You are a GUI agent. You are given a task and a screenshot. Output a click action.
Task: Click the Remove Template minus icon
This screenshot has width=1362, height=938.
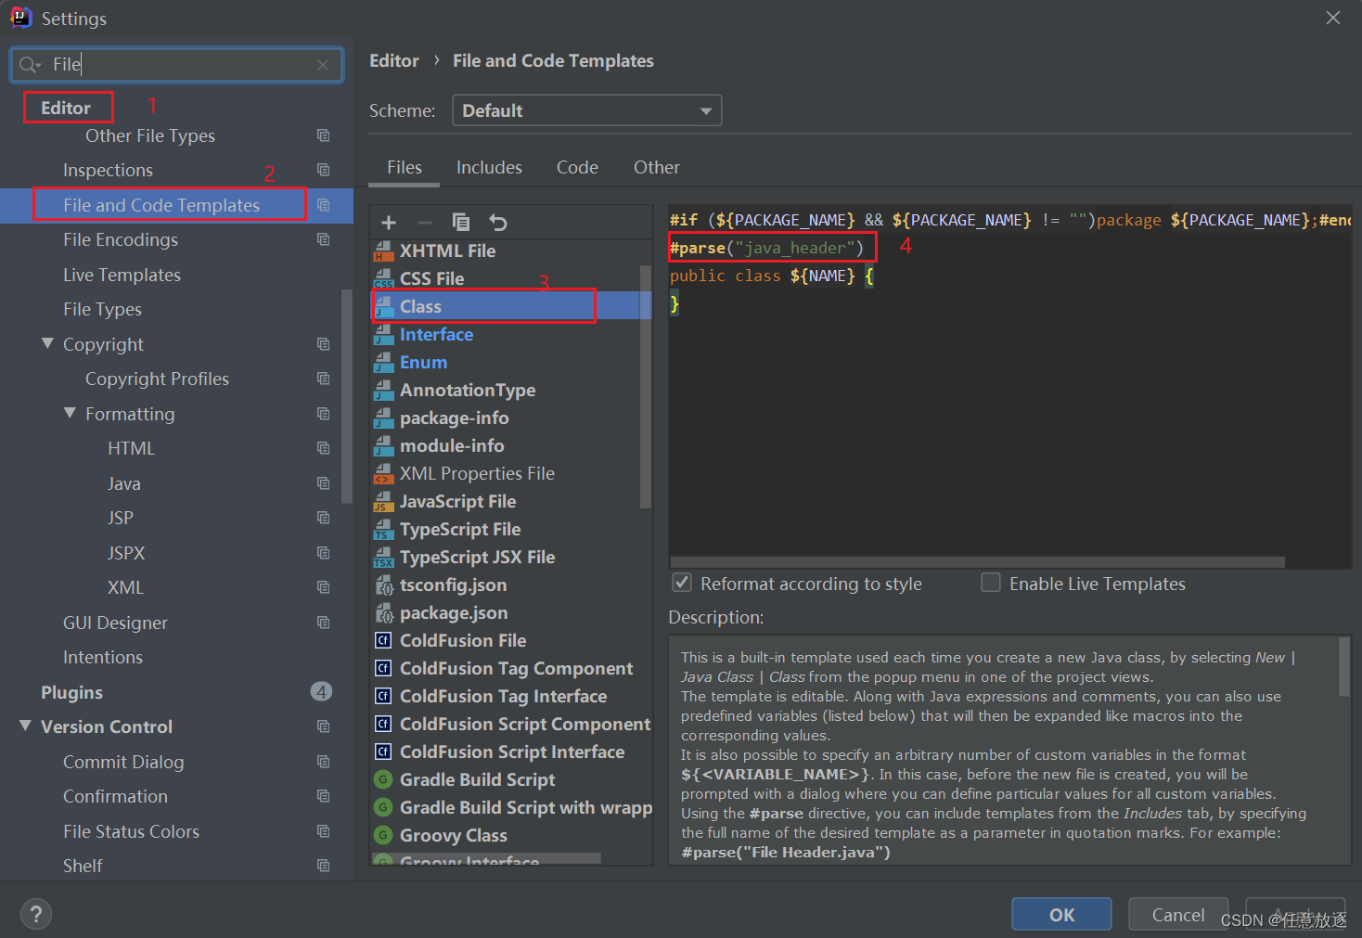tap(425, 223)
